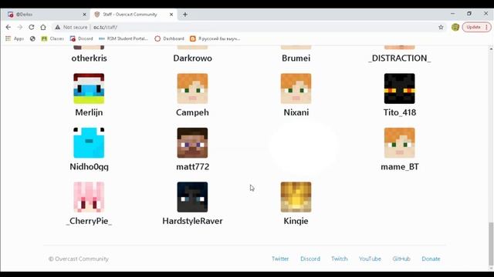This screenshot has width=494, height=277.
Task: Click the browser forward arrow
Action: (20, 28)
